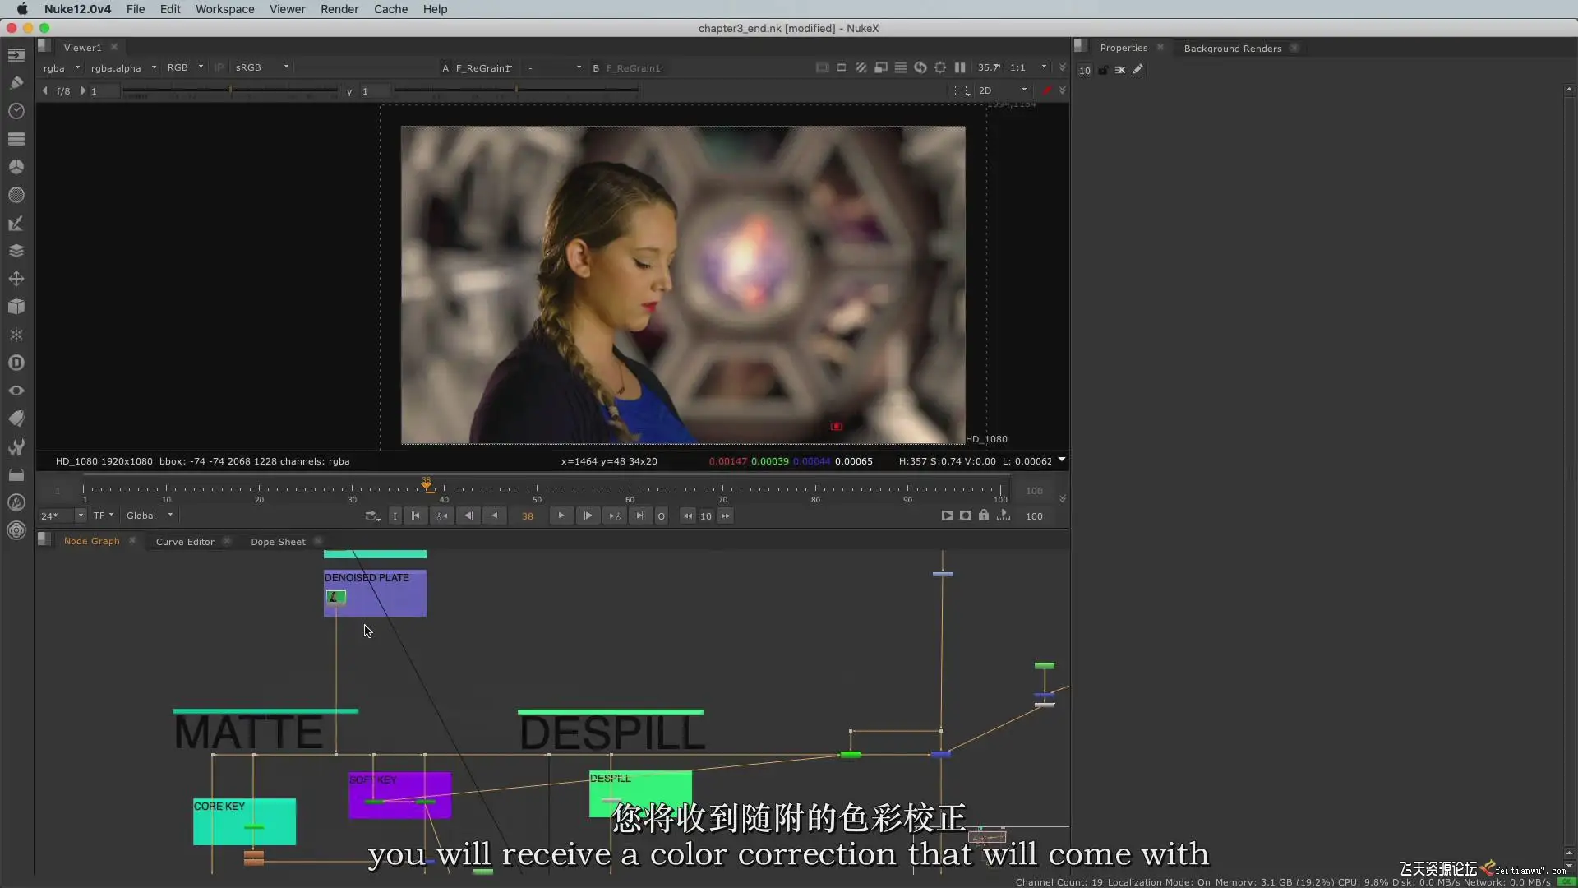The width and height of the screenshot is (1578, 888).
Task: Open the ToolSets wrench icon
Action: click(16, 446)
